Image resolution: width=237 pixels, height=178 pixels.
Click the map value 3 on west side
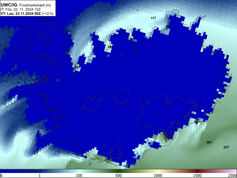click(x=9, y=98)
